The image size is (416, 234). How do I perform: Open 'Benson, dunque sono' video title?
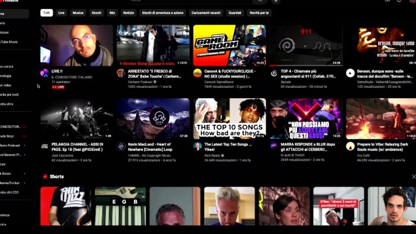click(x=385, y=73)
